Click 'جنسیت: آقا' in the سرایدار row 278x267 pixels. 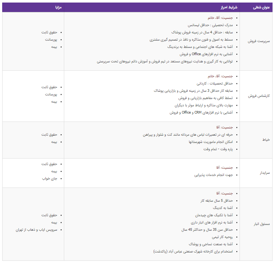[x=224, y=168]
